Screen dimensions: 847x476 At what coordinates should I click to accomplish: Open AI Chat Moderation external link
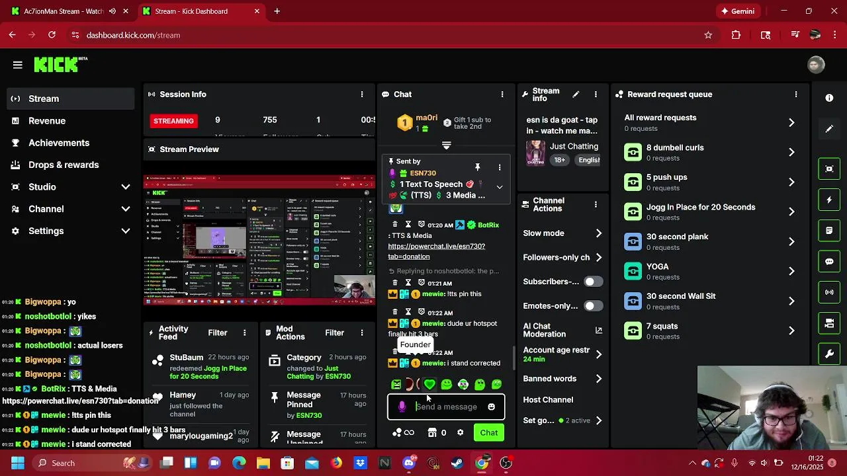point(599,330)
